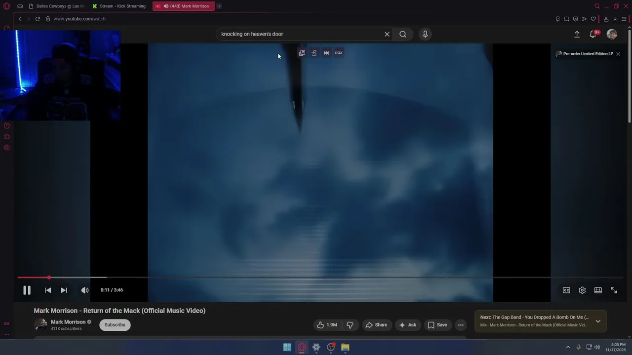Share the video
Image resolution: width=632 pixels, height=355 pixels.
point(376,325)
